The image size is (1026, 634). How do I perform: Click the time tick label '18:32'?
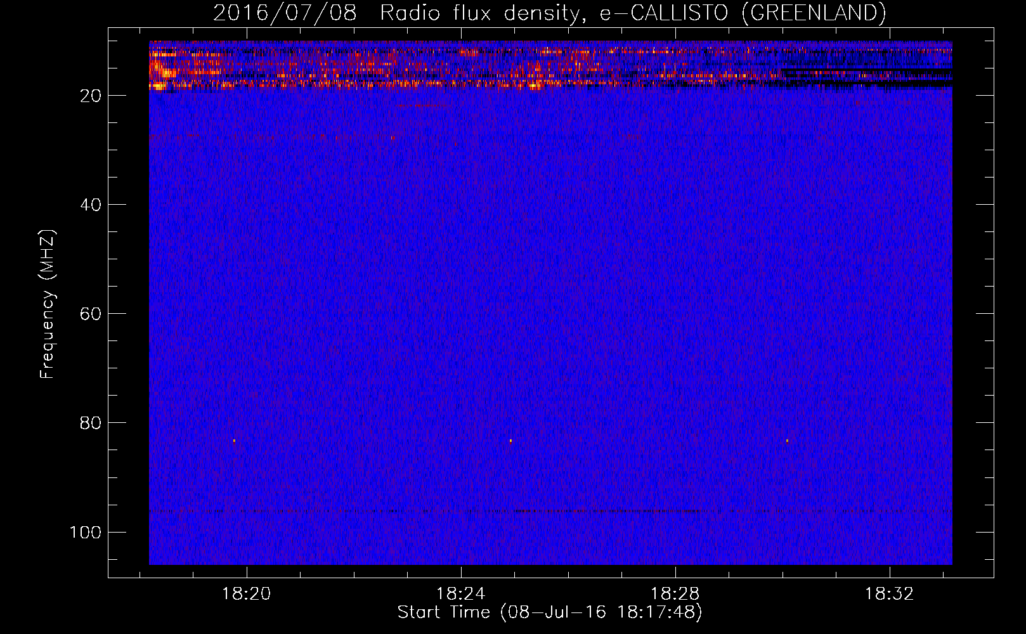(890, 594)
